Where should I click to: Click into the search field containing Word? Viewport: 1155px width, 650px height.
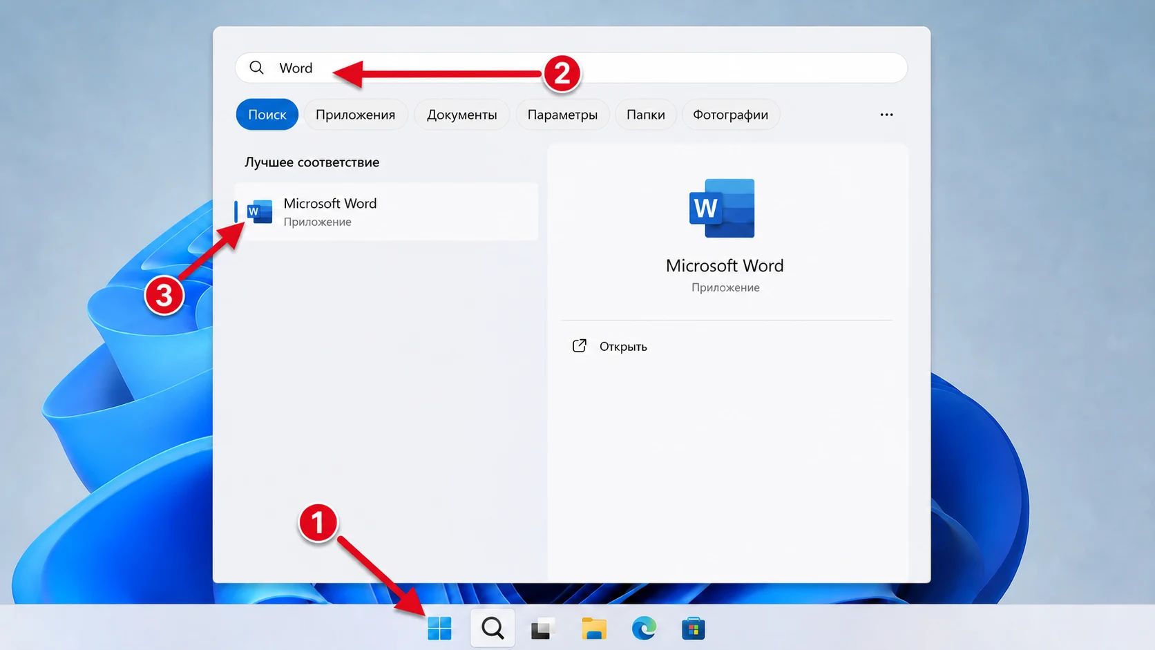click(x=571, y=68)
